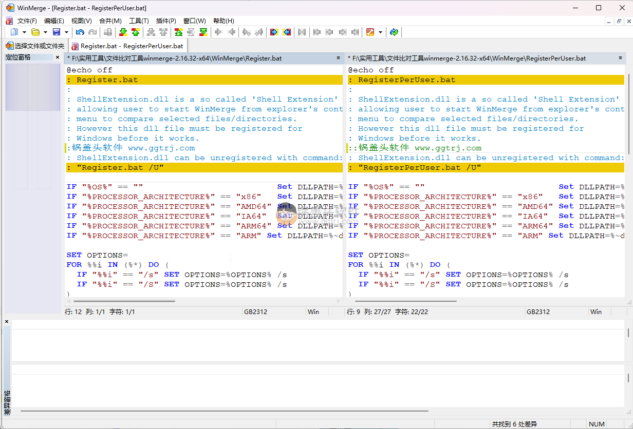The height and width of the screenshot is (429, 633).
Task: Click the Open folder toolbar icon
Action: [35, 32]
